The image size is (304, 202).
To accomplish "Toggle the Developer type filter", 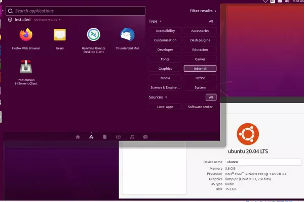I will pos(165,49).
